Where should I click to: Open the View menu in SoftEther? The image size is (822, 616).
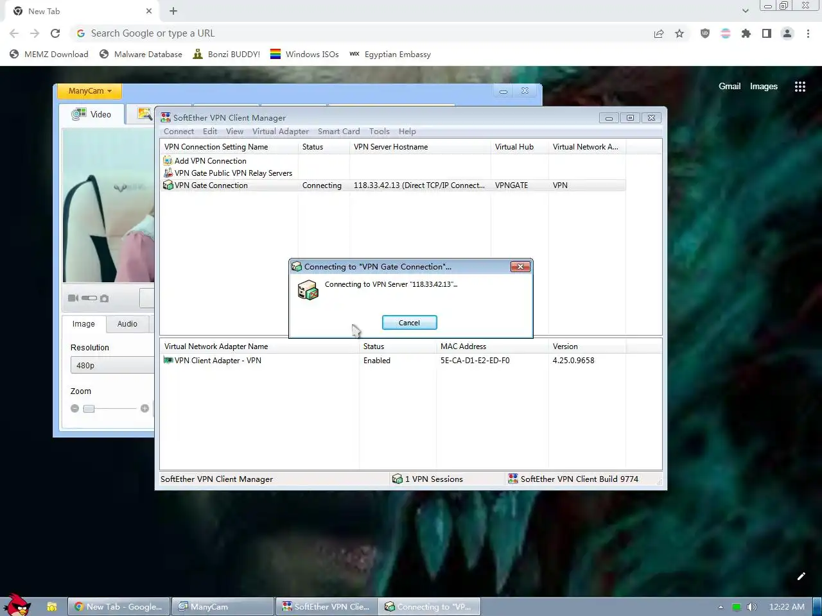pos(234,132)
